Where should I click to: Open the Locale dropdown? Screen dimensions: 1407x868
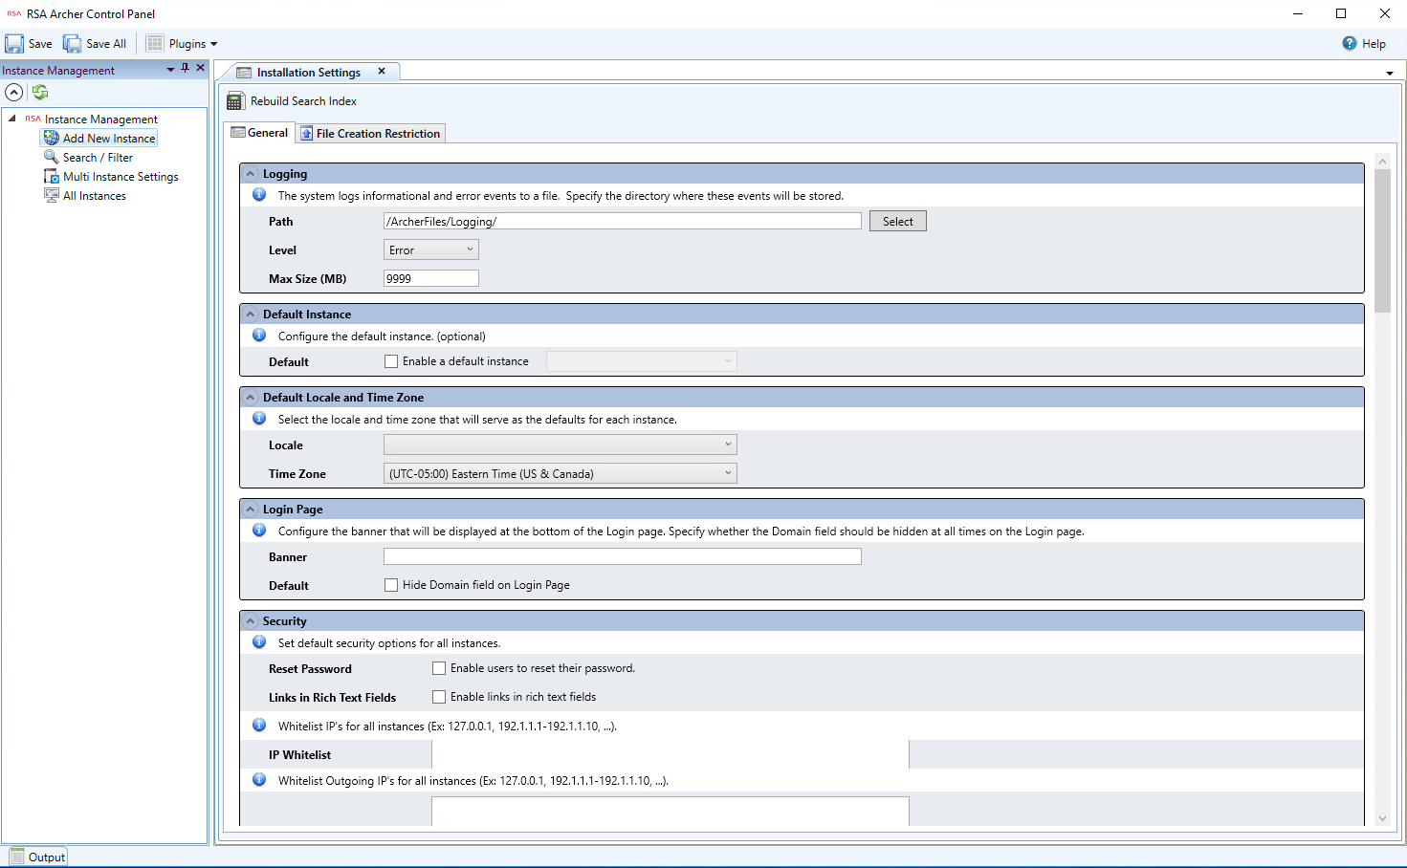click(x=561, y=445)
